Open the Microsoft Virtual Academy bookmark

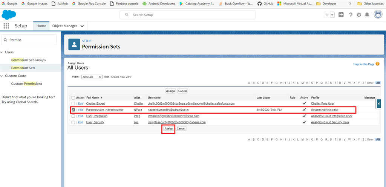coord(295,4)
